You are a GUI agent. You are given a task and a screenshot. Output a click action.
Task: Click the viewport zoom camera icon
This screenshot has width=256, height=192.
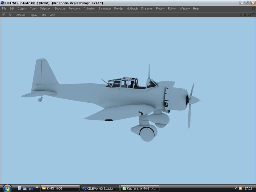[245, 15]
